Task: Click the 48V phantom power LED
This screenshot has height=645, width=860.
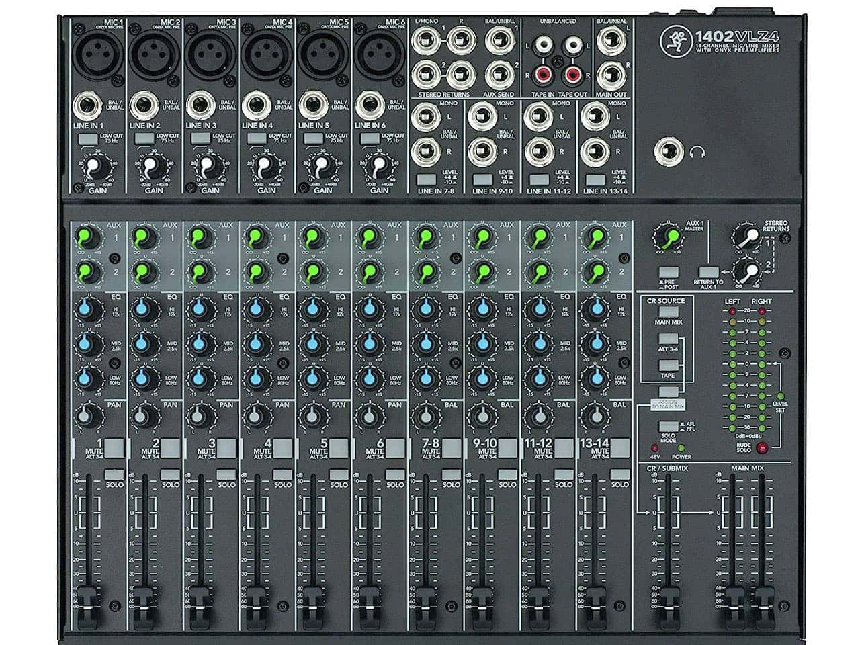Action: coord(654,447)
